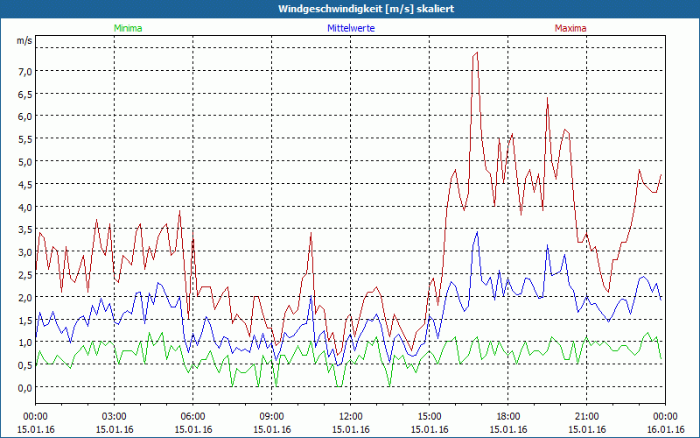Click the 6,0 y-axis value
The image size is (700, 438).
click(24, 117)
